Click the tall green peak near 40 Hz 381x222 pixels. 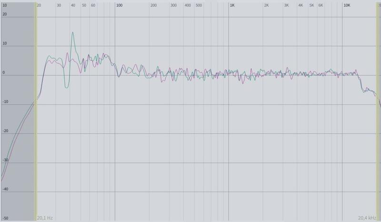tap(72, 33)
